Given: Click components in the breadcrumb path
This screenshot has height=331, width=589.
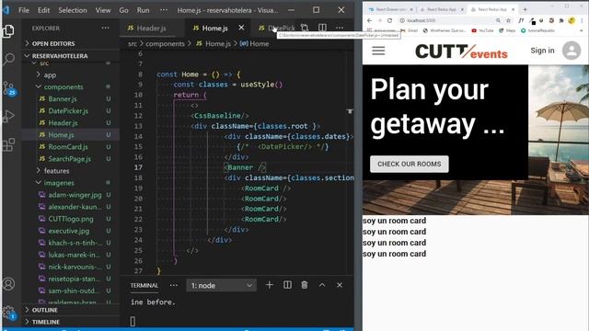Looking at the screenshot, I should [165, 43].
